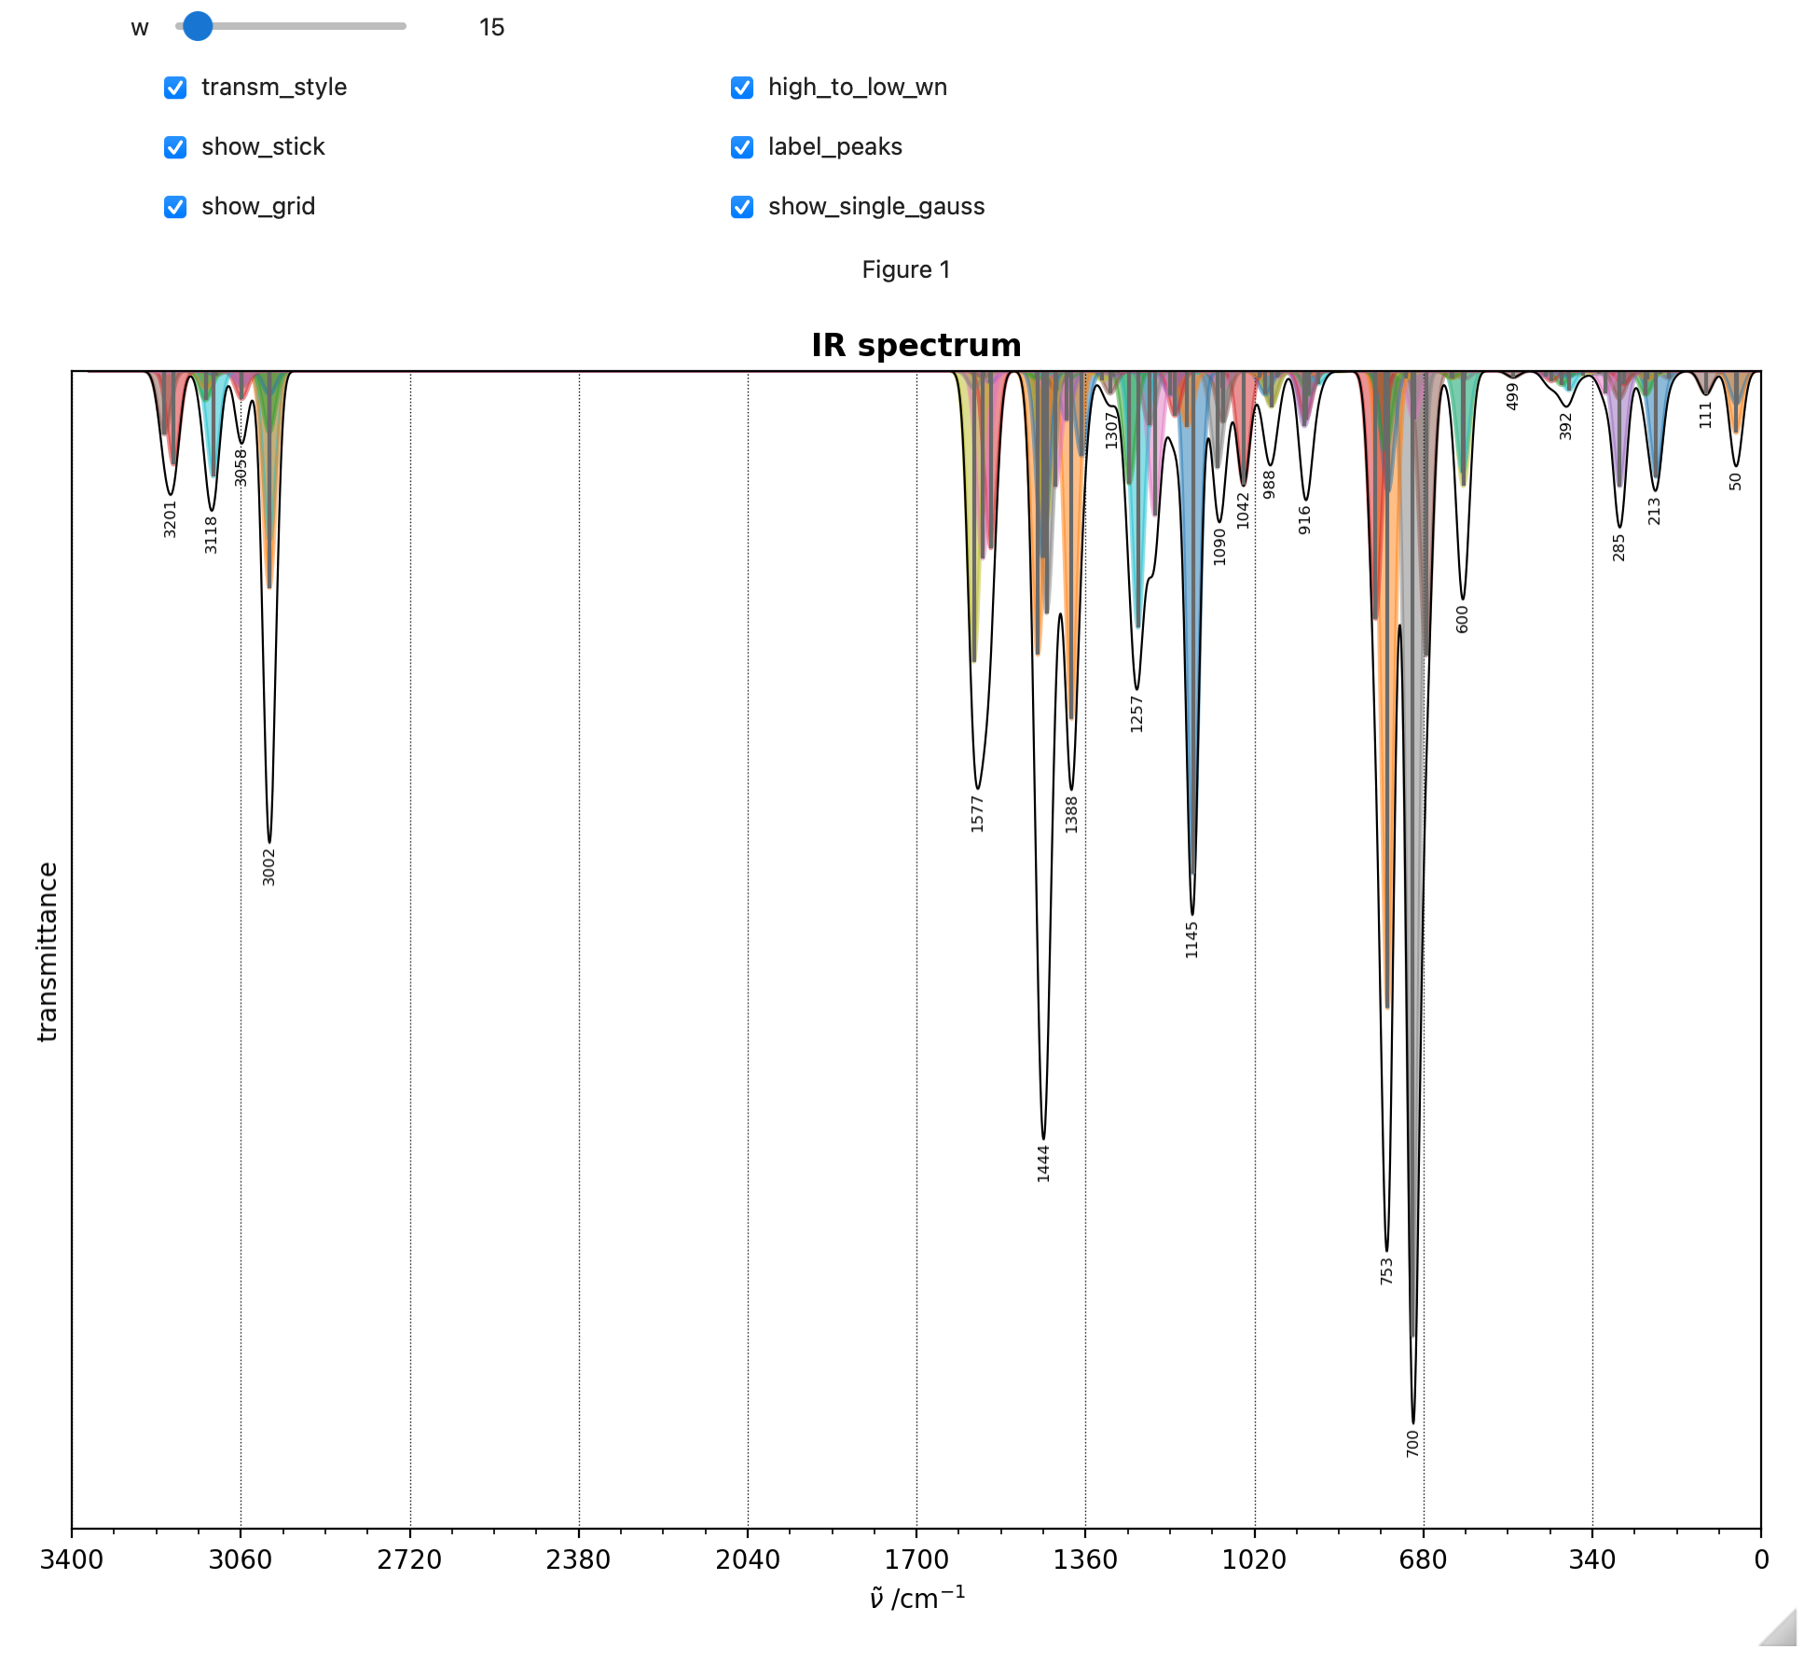
Task: Click peak label 213
Action: (1654, 512)
